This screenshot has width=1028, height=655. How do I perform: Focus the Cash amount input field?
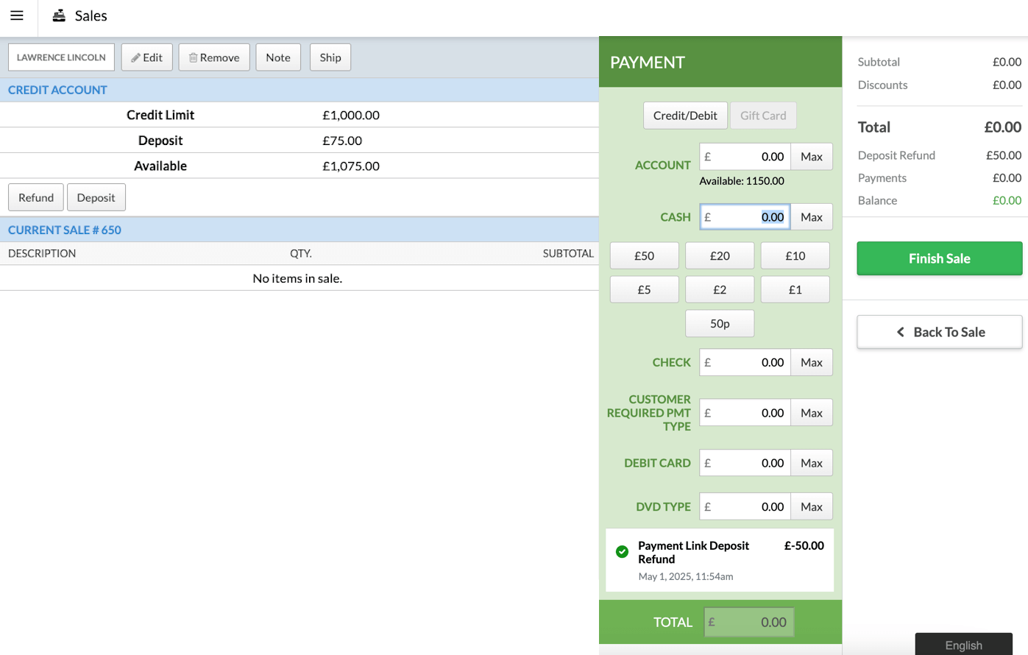(745, 217)
